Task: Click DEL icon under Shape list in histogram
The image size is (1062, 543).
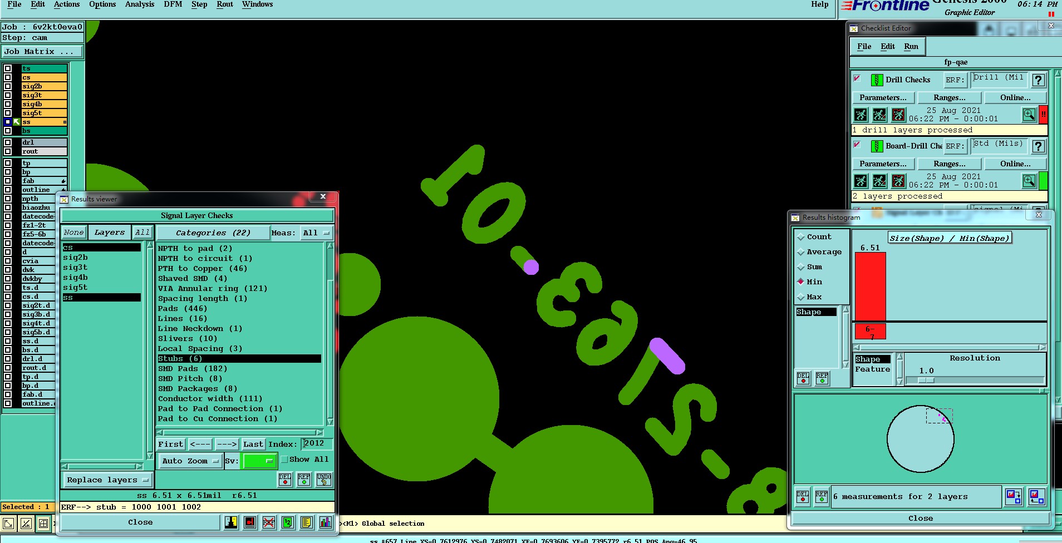Action: pos(803,378)
